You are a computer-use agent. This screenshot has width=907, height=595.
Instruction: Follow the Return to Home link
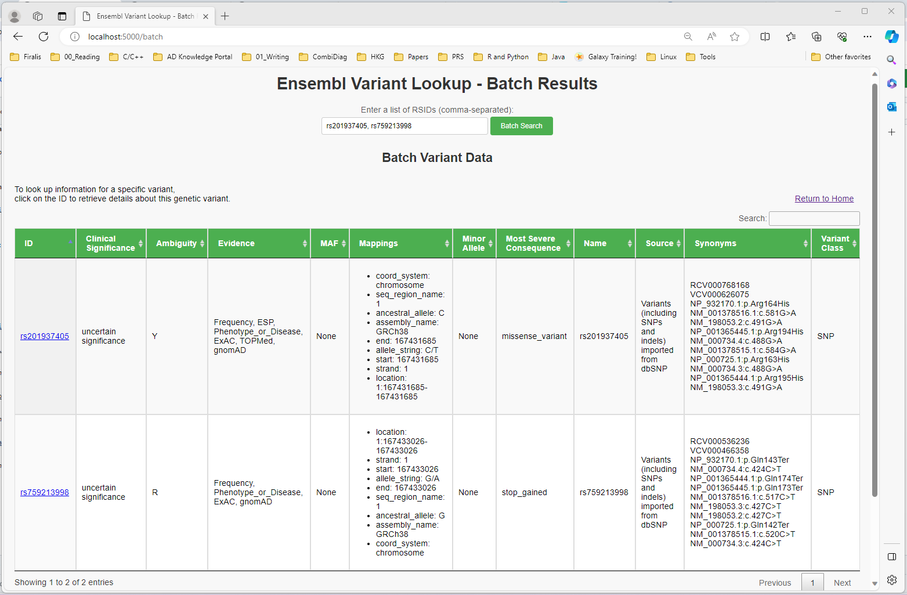pos(824,198)
